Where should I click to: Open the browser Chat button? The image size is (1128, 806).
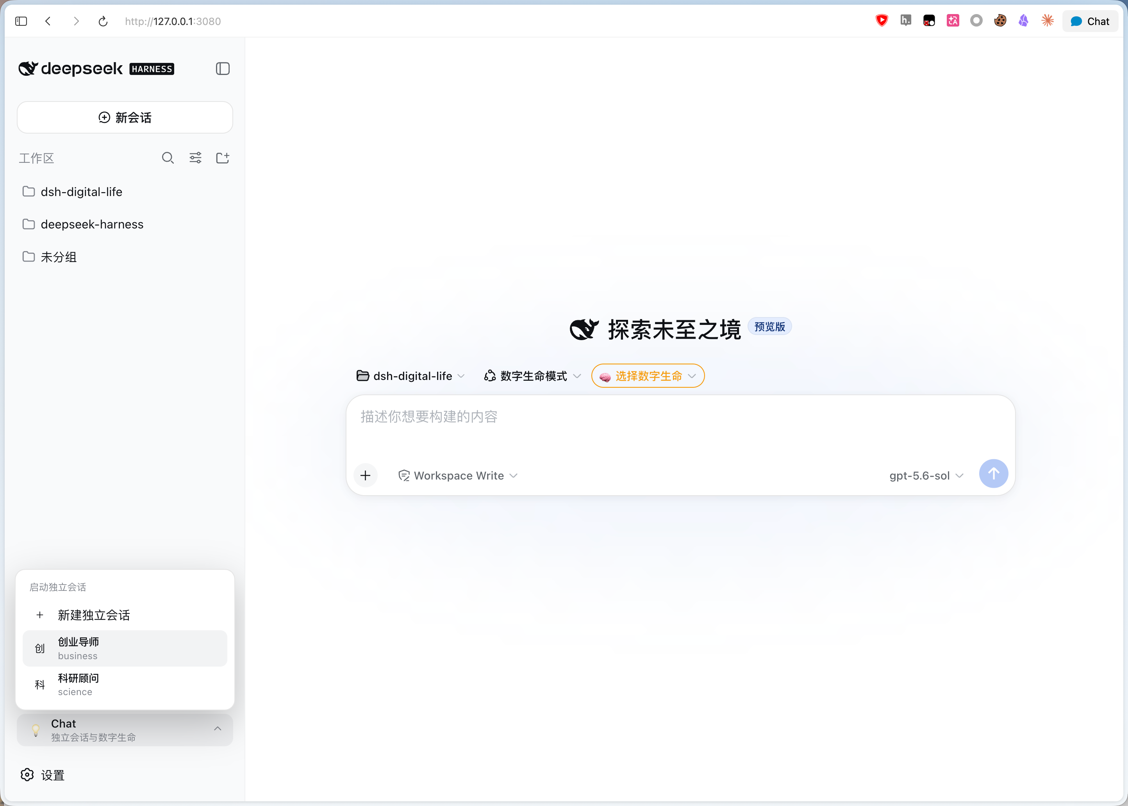point(1090,21)
